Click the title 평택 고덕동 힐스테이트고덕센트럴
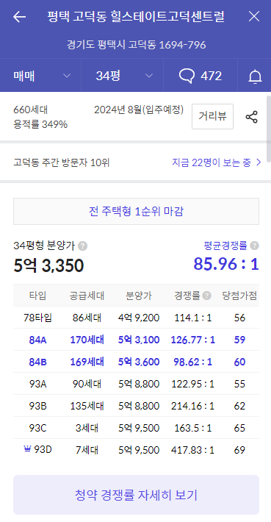Image resolution: width=271 pixels, height=522 pixels. point(136,16)
